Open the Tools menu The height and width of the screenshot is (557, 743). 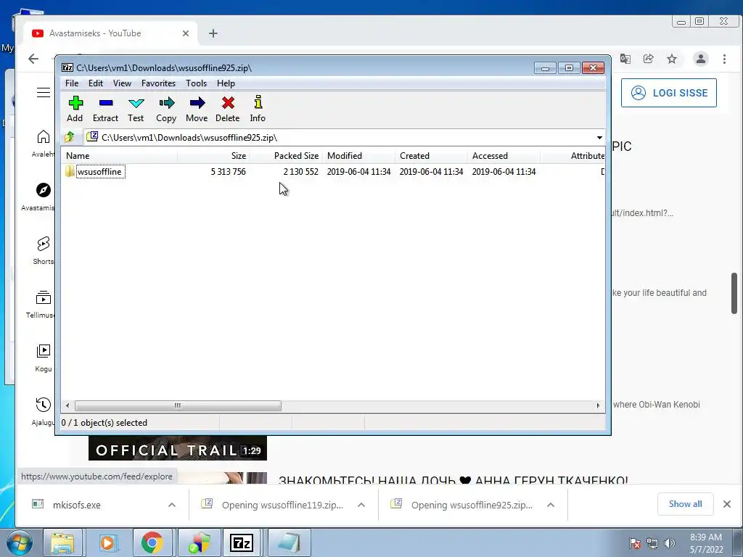[196, 83]
